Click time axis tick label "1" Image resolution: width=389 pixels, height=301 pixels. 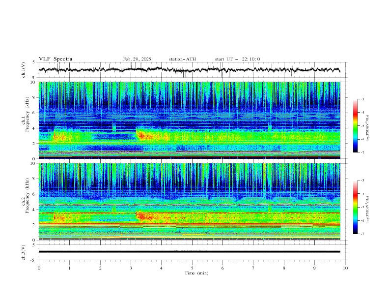coord(69,268)
